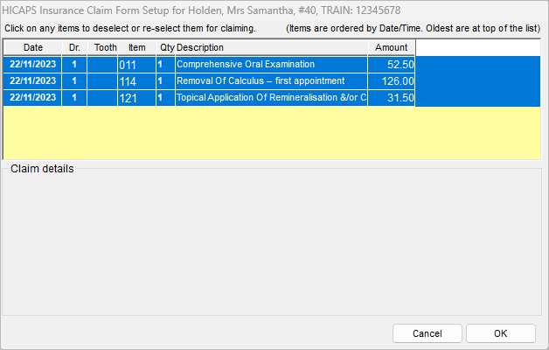Click the Qty column header
Viewport: 549px width, 350px height.
point(166,47)
